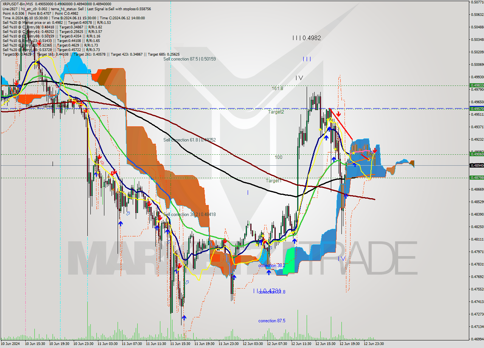Click the XRPUSDT-Bin,M15 symbol title
Viewport: 484px width, 348px height.
pyautogui.click(x=17, y=4)
